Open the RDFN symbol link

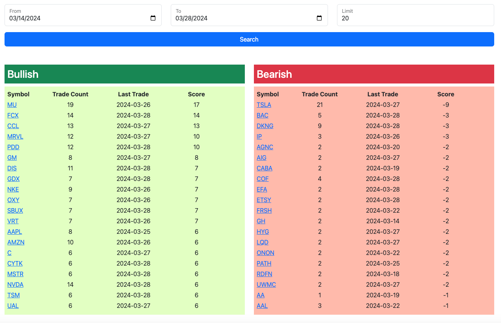[264, 274]
